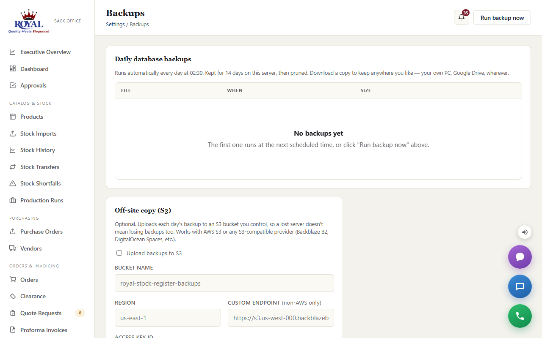Viewport: 542px width, 338px height.
Task: Open Quote Requests
Action: (47, 313)
